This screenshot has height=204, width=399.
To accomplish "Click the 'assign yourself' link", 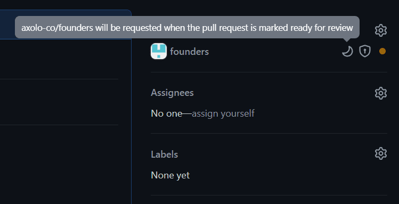I will pos(223,113).
